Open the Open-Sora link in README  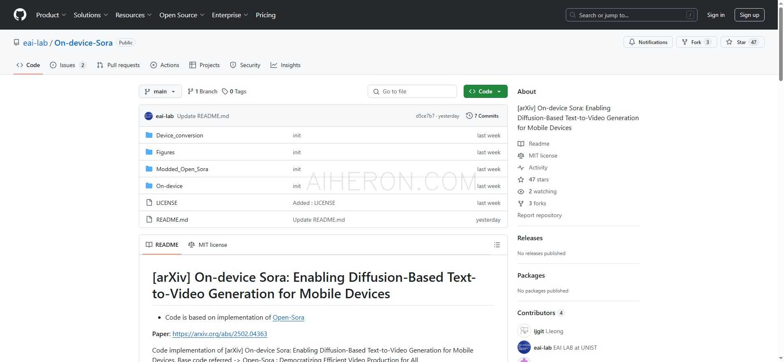click(288, 317)
